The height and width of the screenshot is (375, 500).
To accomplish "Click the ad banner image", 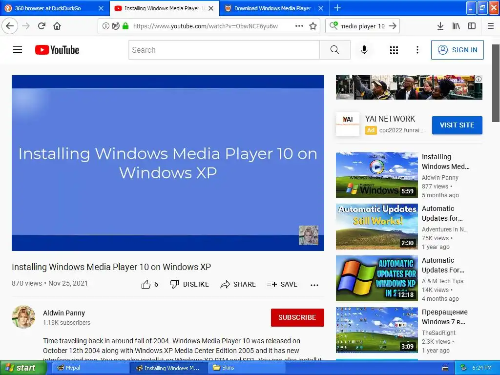I will (409, 87).
